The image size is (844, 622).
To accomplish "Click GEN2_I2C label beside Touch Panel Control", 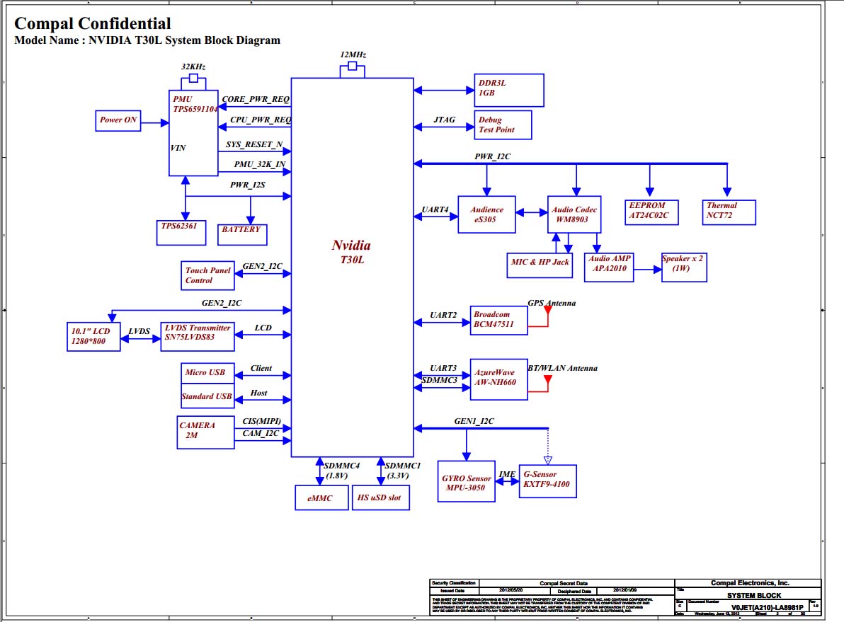I will pos(262,266).
